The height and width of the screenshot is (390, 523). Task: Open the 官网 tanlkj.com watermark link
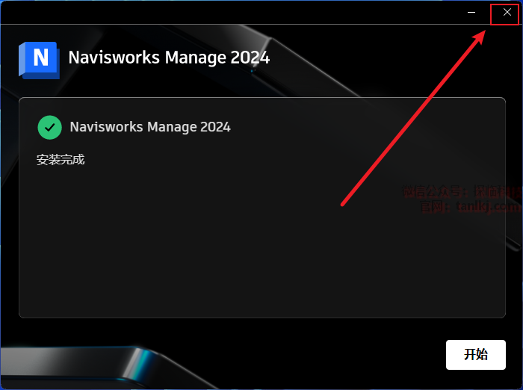point(470,206)
